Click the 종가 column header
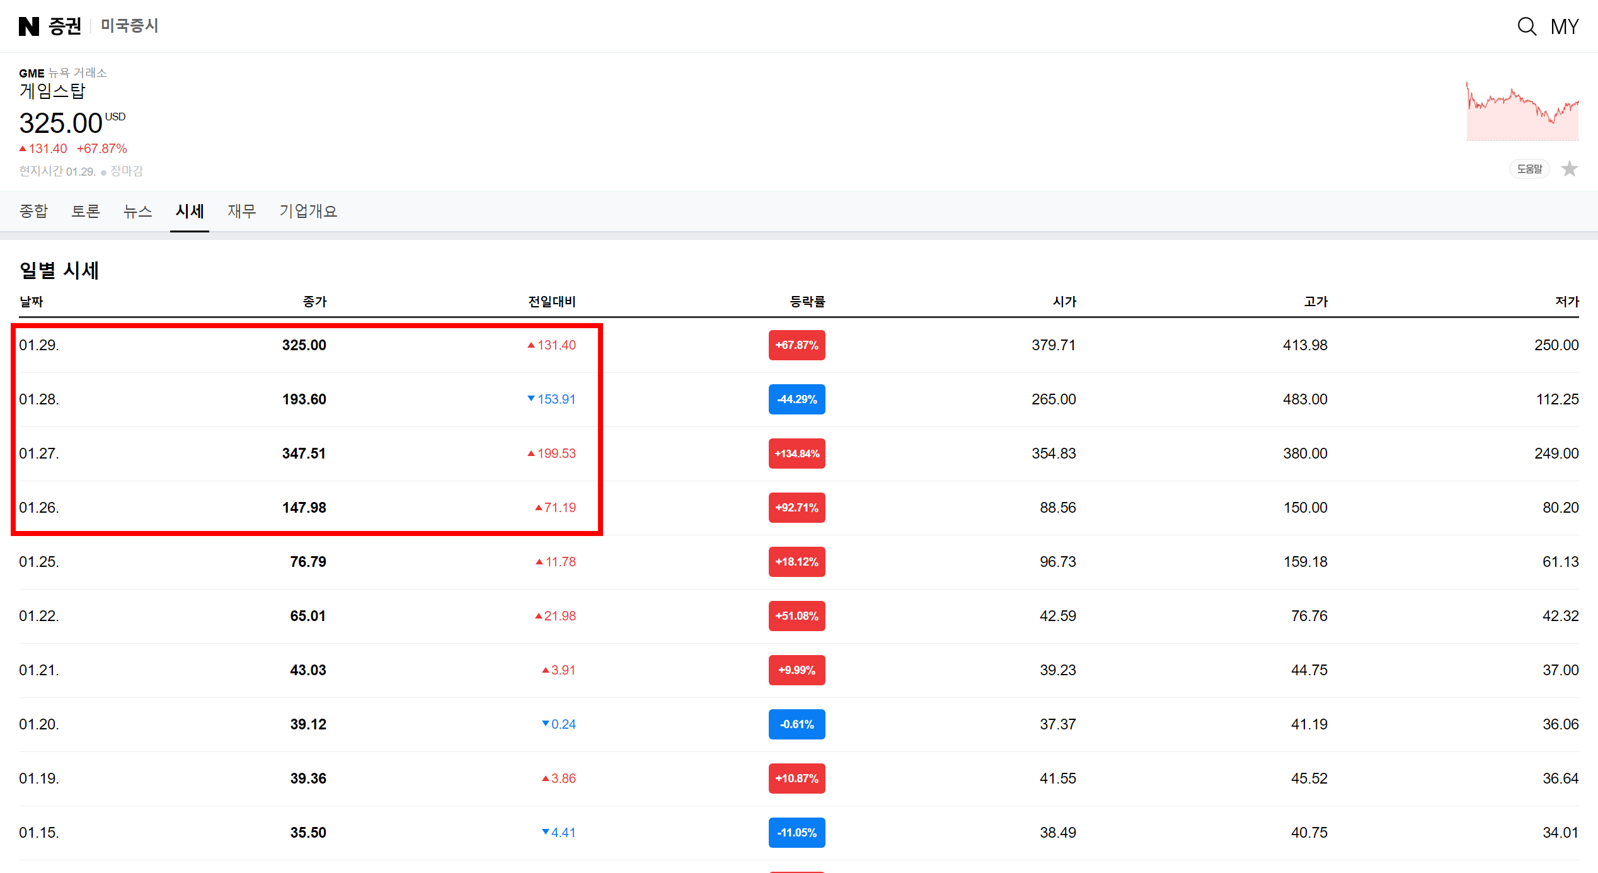This screenshot has height=873, width=1598. point(314,302)
